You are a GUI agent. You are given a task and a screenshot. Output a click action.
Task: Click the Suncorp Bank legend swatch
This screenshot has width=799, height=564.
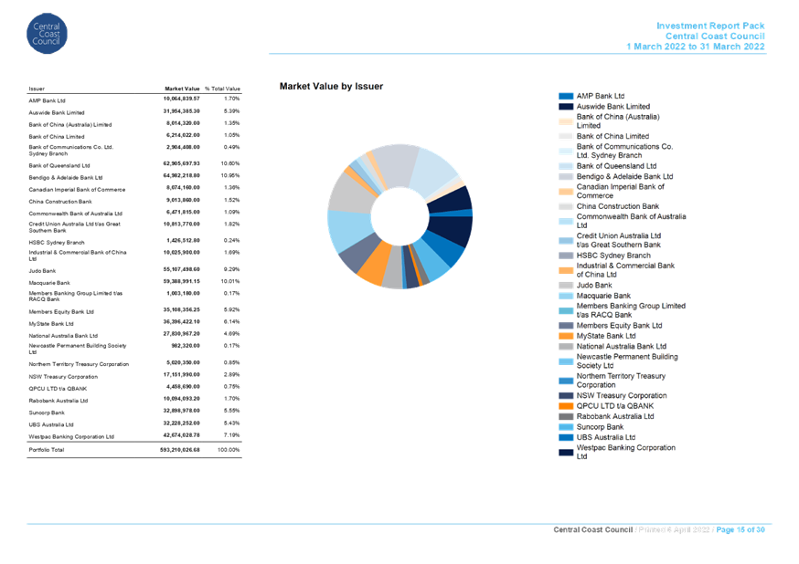coord(566,427)
